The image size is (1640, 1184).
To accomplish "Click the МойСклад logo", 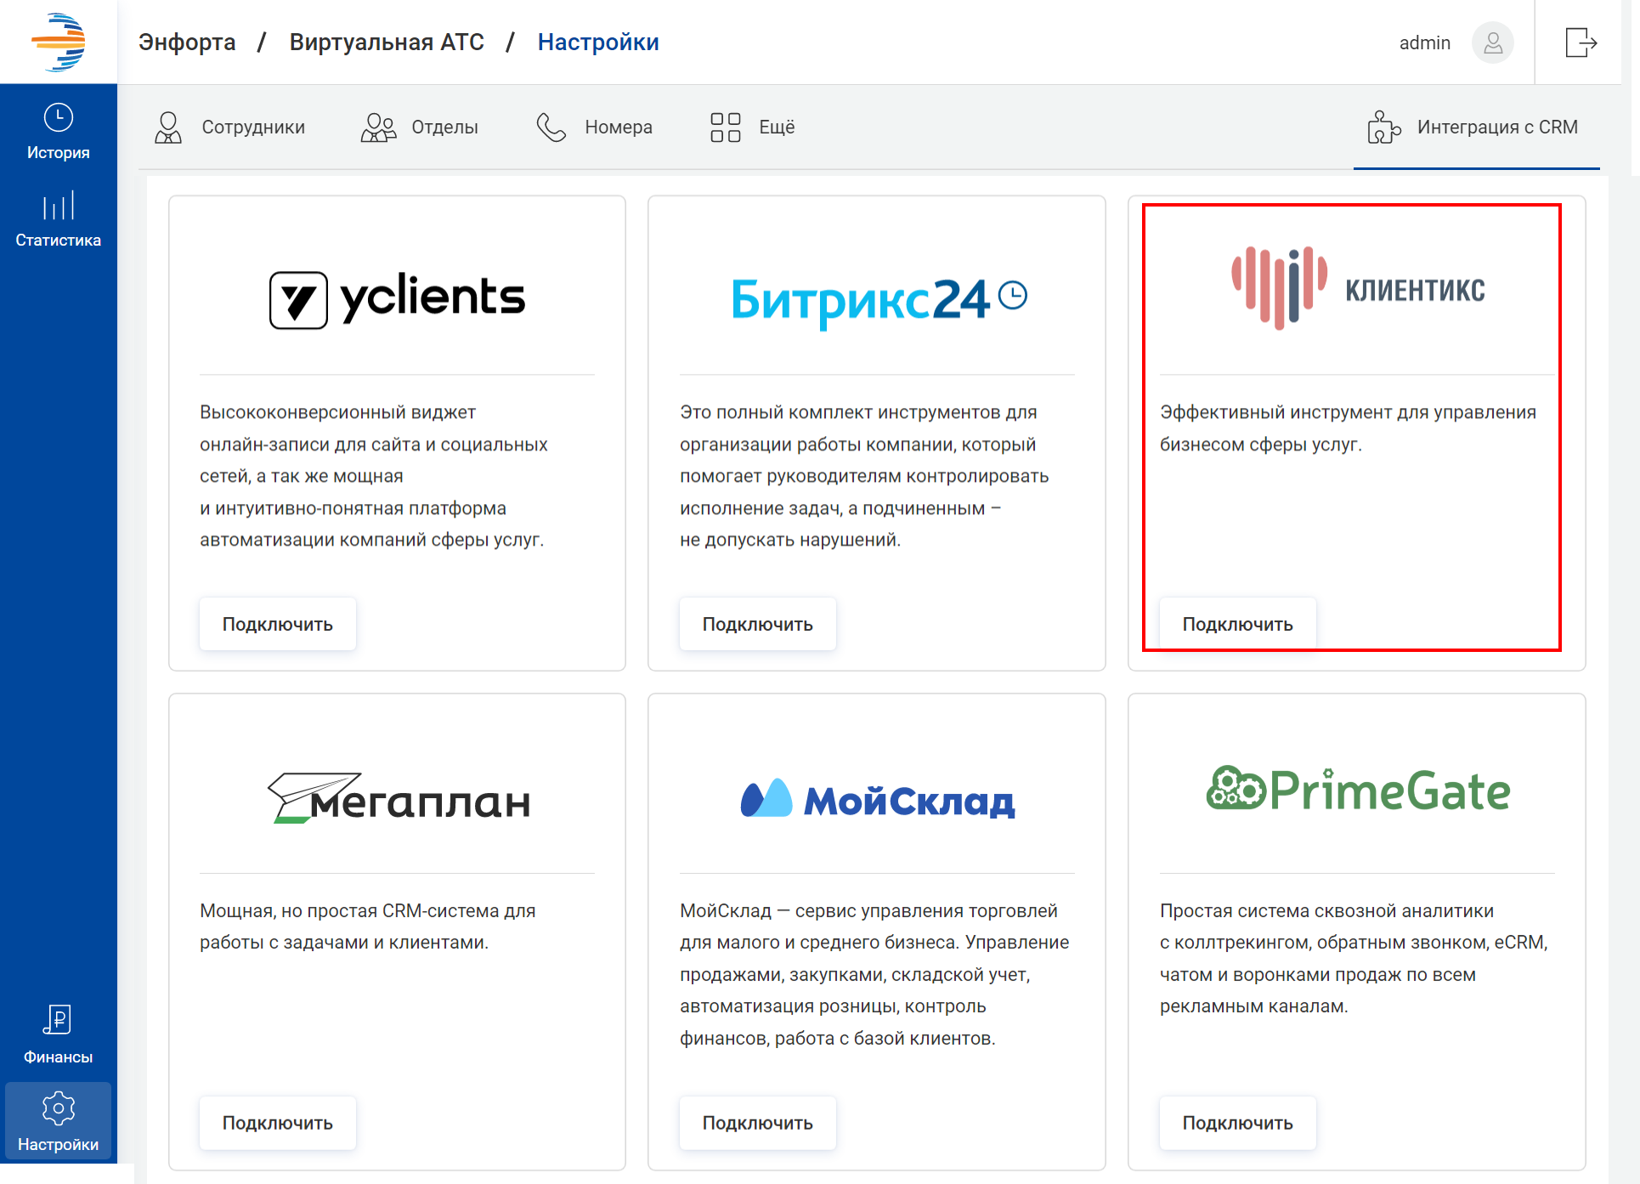I will (x=878, y=799).
